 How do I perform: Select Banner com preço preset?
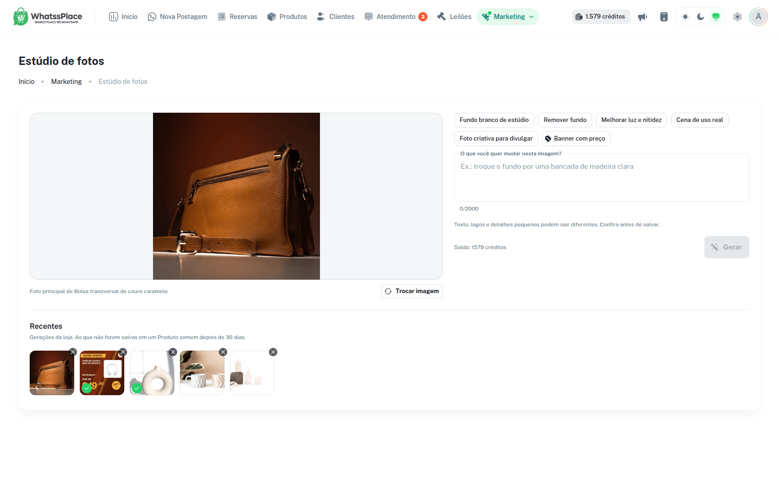point(576,139)
